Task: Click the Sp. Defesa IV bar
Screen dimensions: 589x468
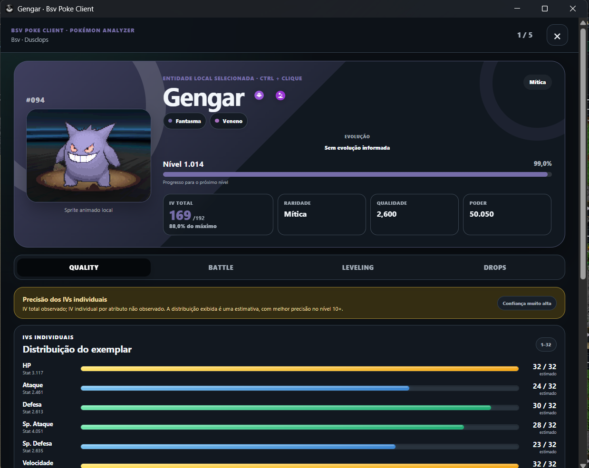Action: tap(299, 447)
